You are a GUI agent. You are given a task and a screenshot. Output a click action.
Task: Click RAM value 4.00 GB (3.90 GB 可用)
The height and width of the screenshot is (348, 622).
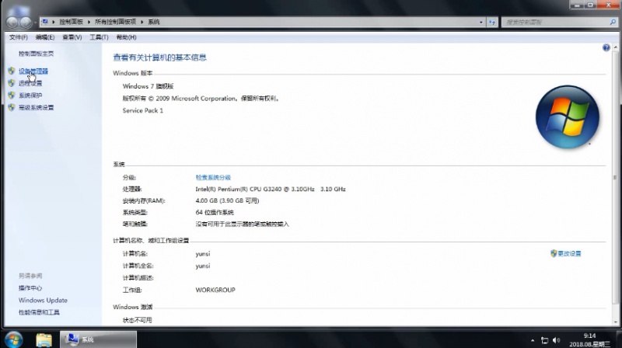coord(227,201)
